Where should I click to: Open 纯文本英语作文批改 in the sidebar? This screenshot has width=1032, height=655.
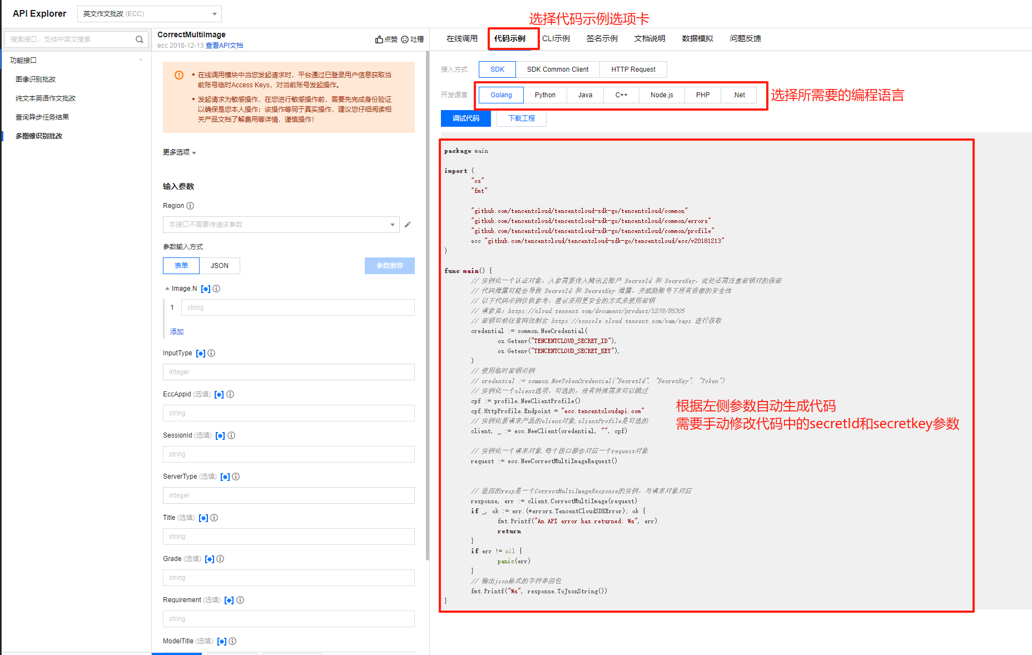pos(46,98)
